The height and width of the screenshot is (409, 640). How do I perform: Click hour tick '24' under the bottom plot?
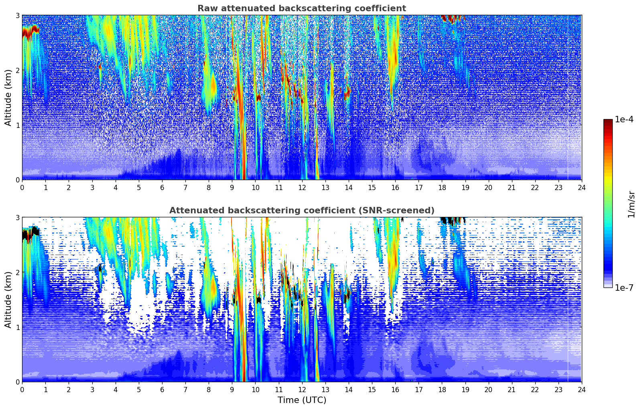581,389
